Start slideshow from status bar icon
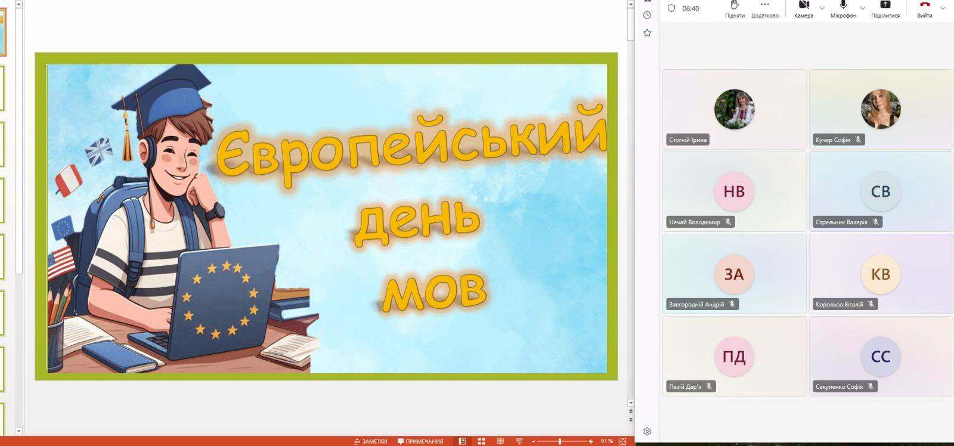 click(x=519, y=441)
